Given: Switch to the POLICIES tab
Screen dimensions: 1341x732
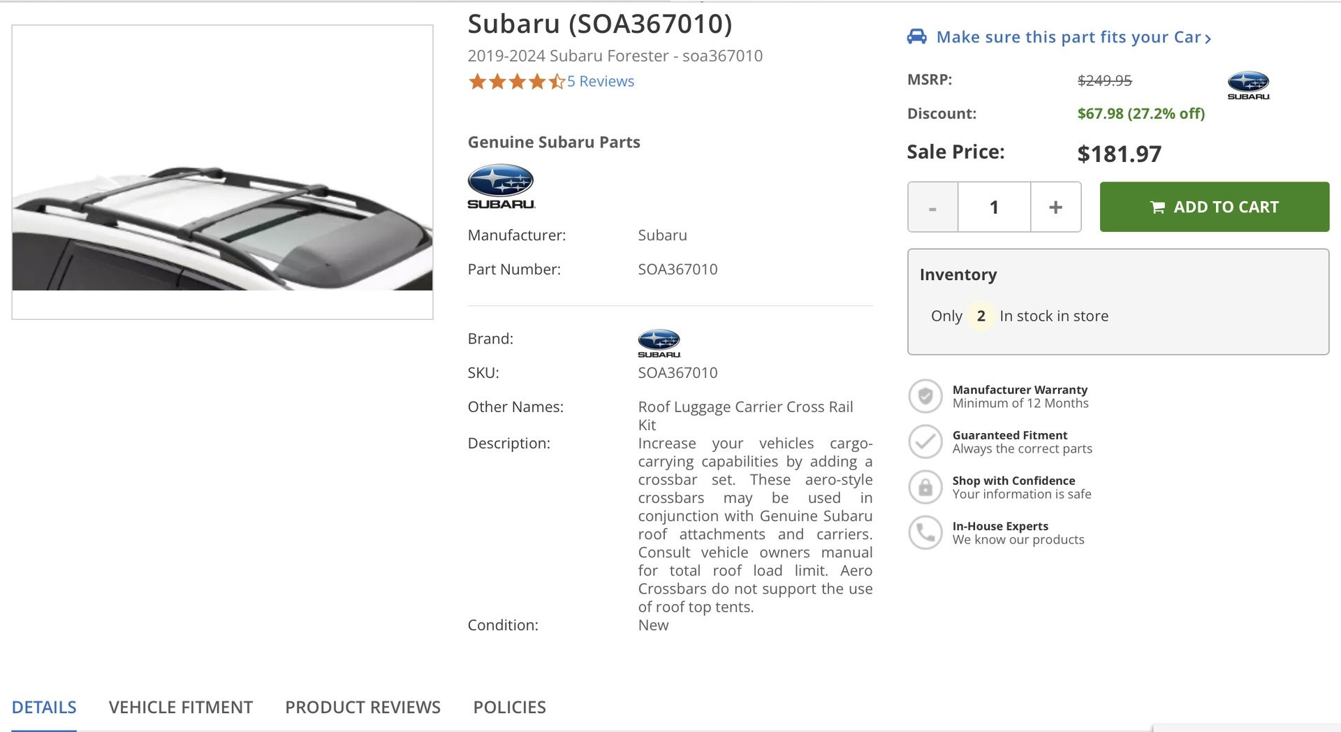Looking at the screenshot, I should [510, 707].
